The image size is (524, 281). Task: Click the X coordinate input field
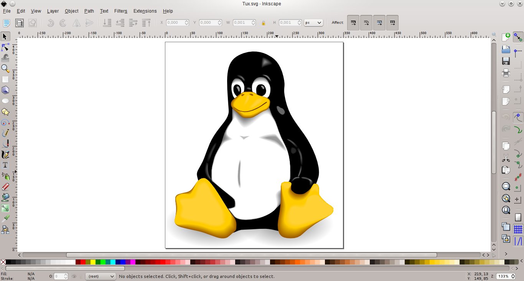(x=177, y=23)
